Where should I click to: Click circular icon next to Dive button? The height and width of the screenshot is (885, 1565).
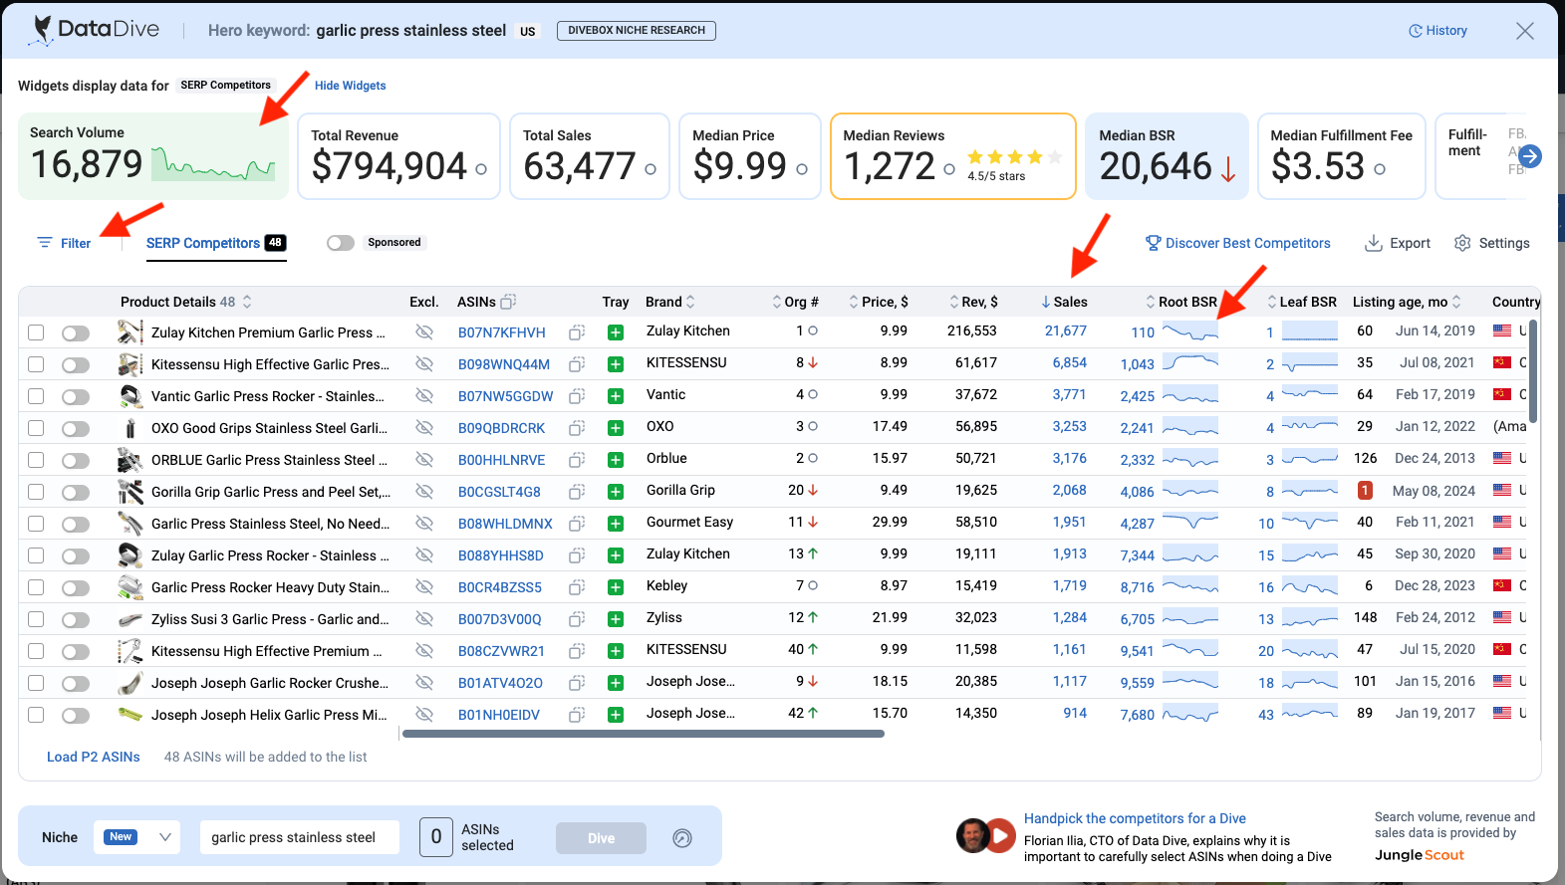(682, 838)
